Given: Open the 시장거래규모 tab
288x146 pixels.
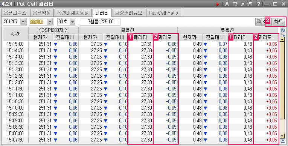Looking at the screenshot, I should pos(129,13).
